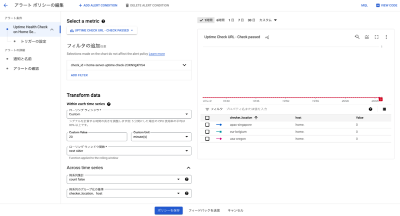The image size is (400, 216).
Task: Expand the check_id filter chevron
Action: coord(184,65)
